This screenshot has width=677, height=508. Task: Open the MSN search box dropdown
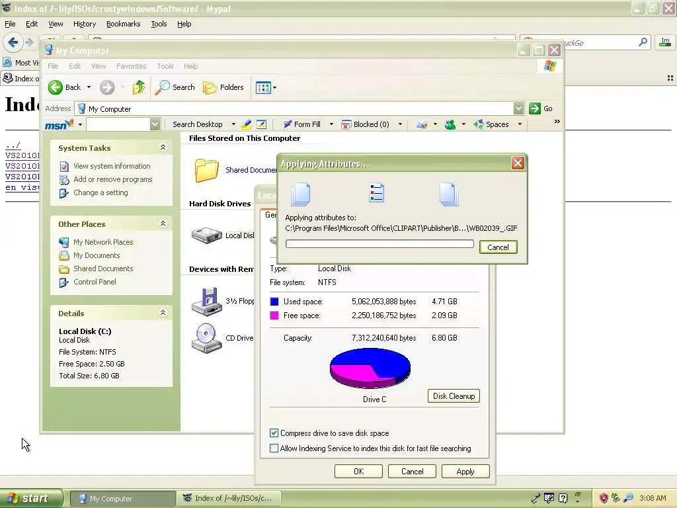tap(155, 124)
